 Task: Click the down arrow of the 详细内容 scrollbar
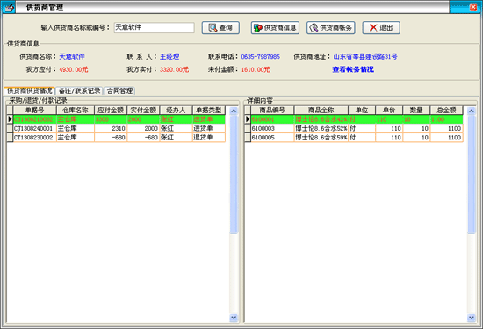point(472,318)
